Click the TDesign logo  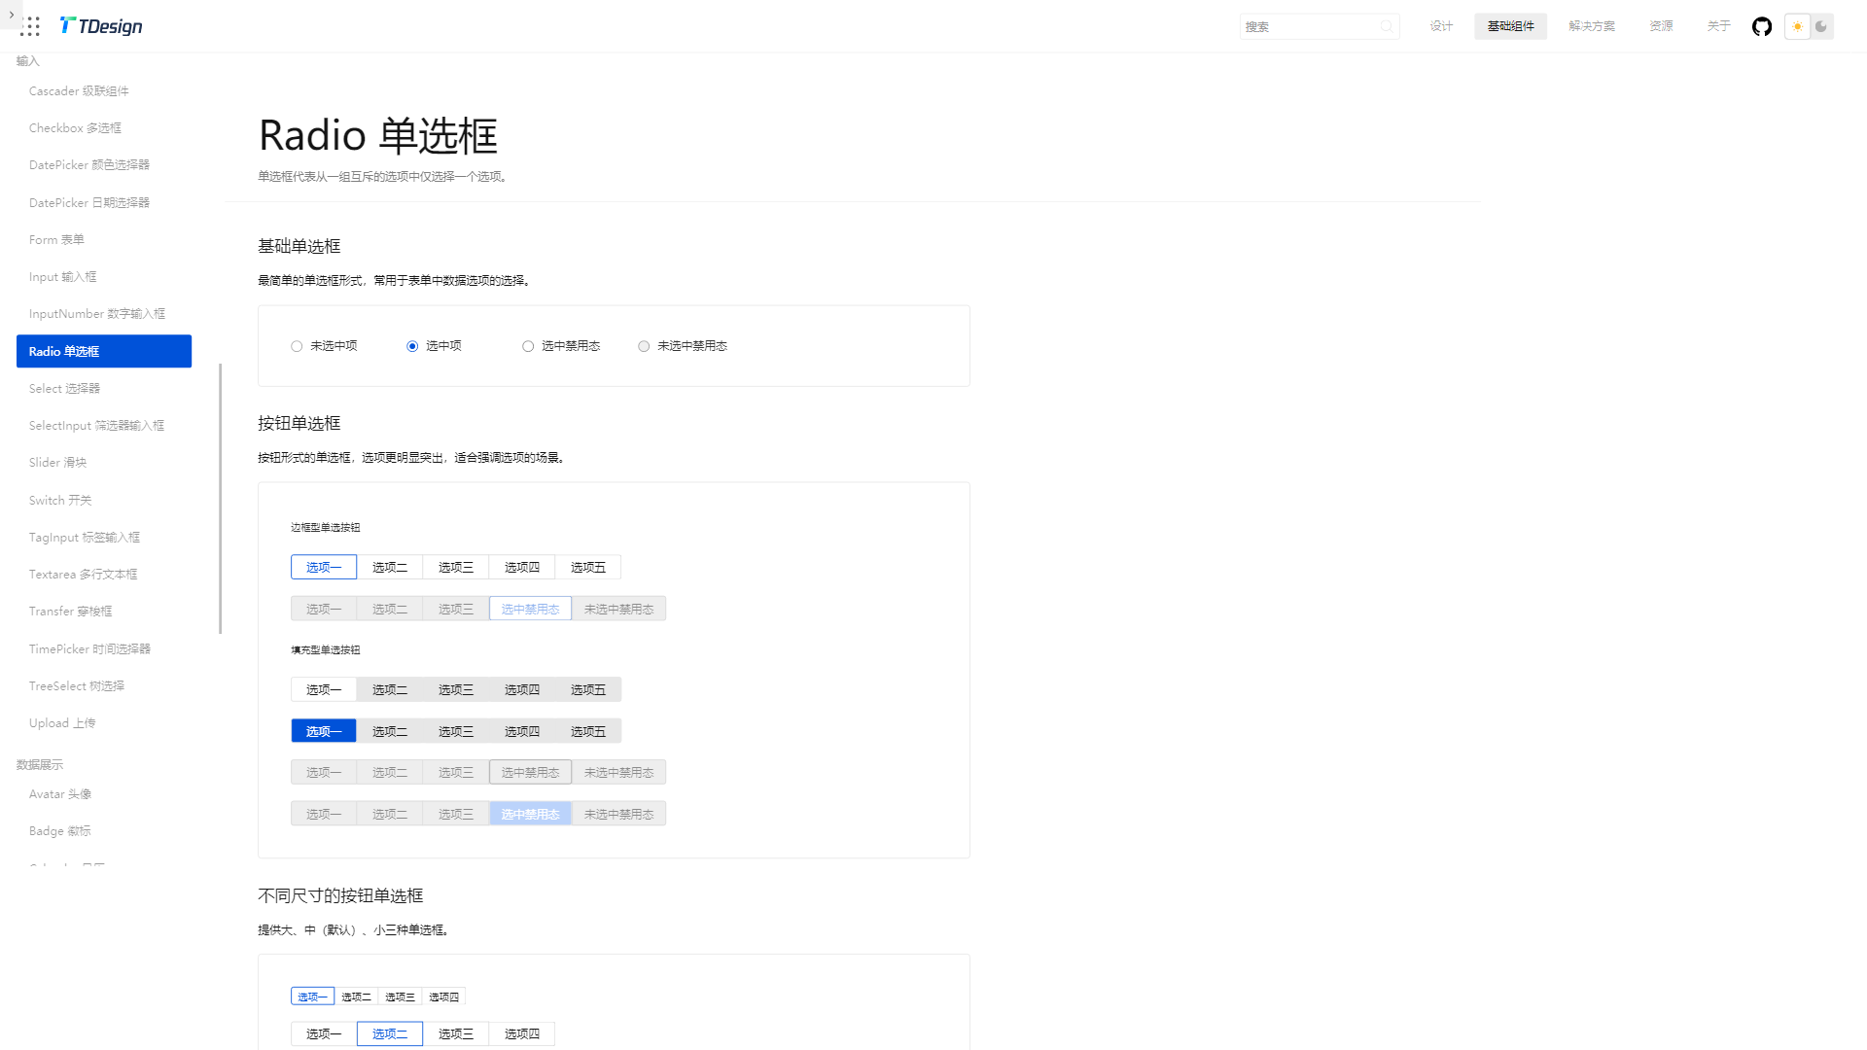101,26
